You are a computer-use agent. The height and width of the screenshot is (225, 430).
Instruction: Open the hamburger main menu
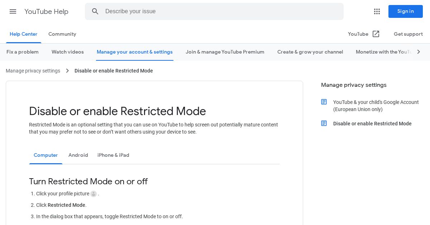[13, 11]
